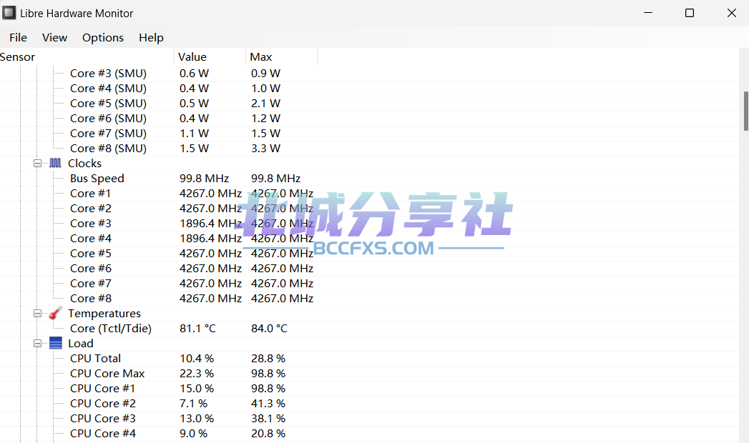The height and width of the screenshot is (443, 749).
Task: Select the Core #6 (SMU) power row
Action: (x=369, y=119)
